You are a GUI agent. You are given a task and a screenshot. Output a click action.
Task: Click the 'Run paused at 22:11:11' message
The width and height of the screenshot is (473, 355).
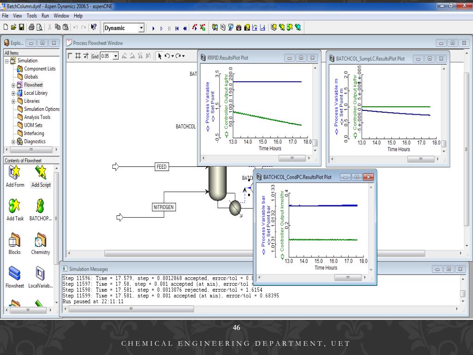pos(93,301)
